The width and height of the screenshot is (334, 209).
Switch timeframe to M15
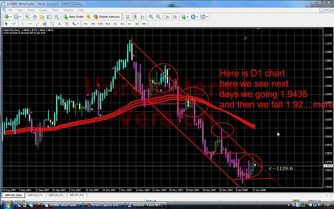click(100, 24)
